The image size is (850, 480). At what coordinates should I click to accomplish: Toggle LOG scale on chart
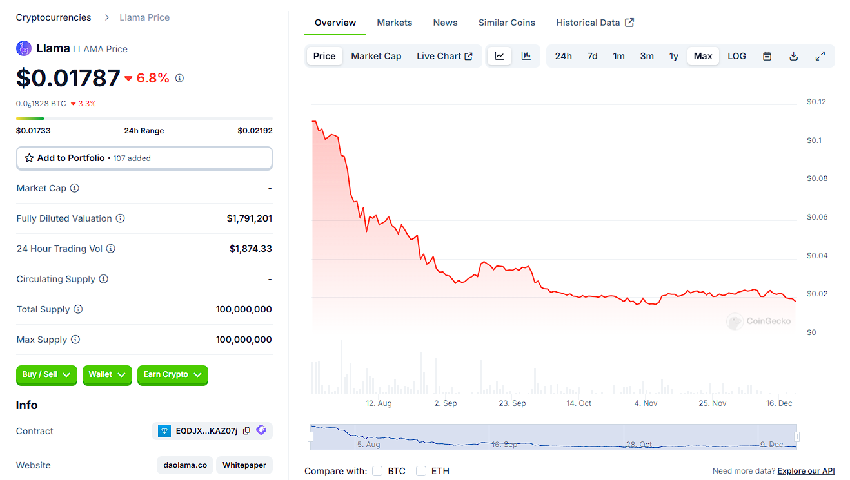[x=736, y=56]
